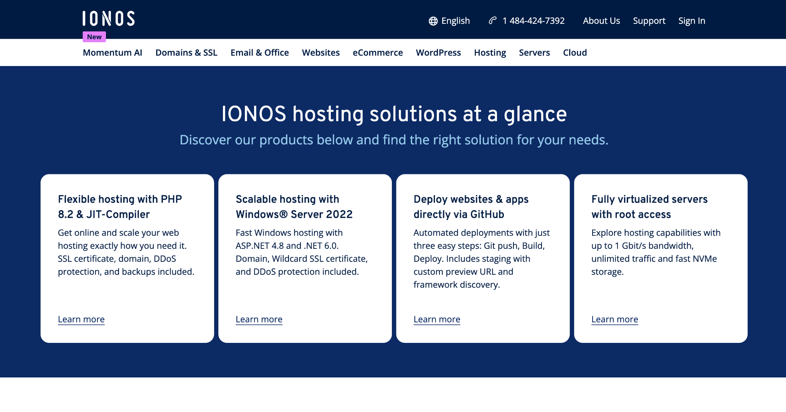Click the globe language icon
The image size is (786, 412).
click(433, 21)
